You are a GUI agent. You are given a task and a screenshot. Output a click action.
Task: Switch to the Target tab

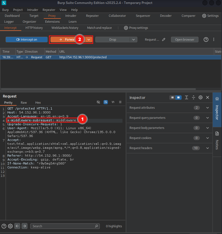[x=34, y=16]
